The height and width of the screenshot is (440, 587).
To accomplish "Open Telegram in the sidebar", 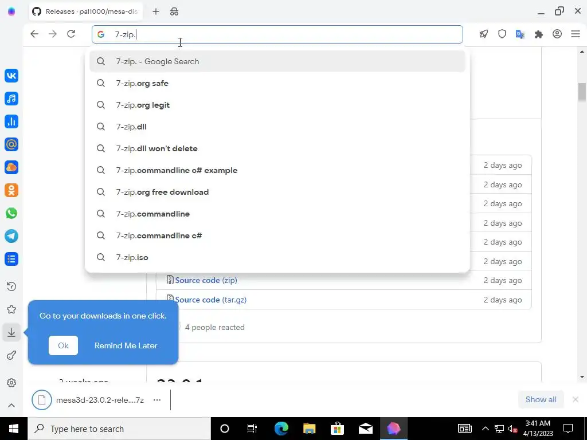I will point(11,236).
